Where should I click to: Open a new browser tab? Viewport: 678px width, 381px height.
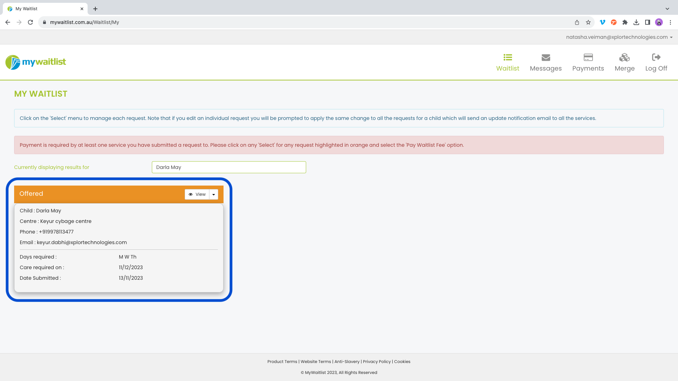95,8
